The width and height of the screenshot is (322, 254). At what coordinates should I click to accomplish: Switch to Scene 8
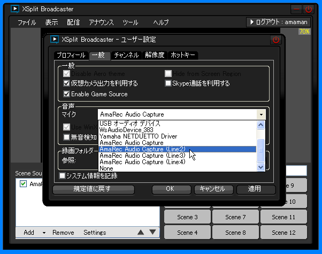235,233
